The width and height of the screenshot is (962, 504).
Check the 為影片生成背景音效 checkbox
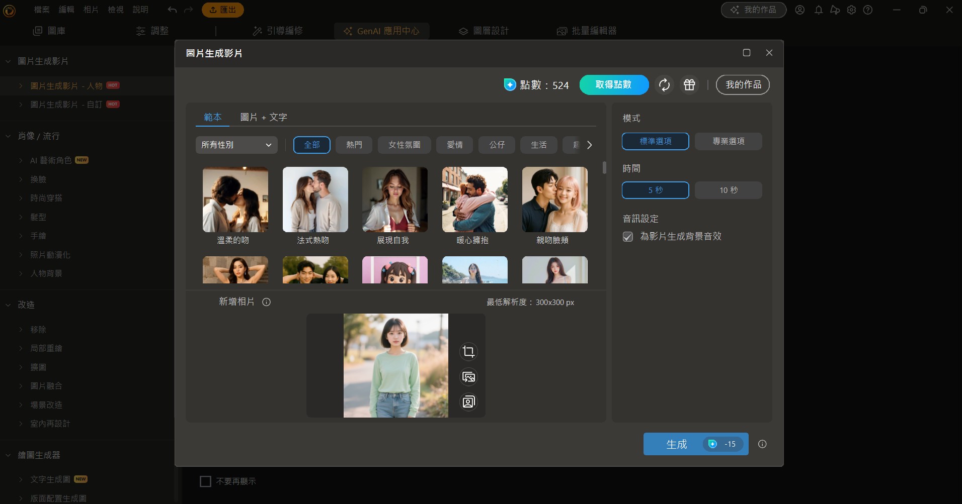[x=628, y=237]
